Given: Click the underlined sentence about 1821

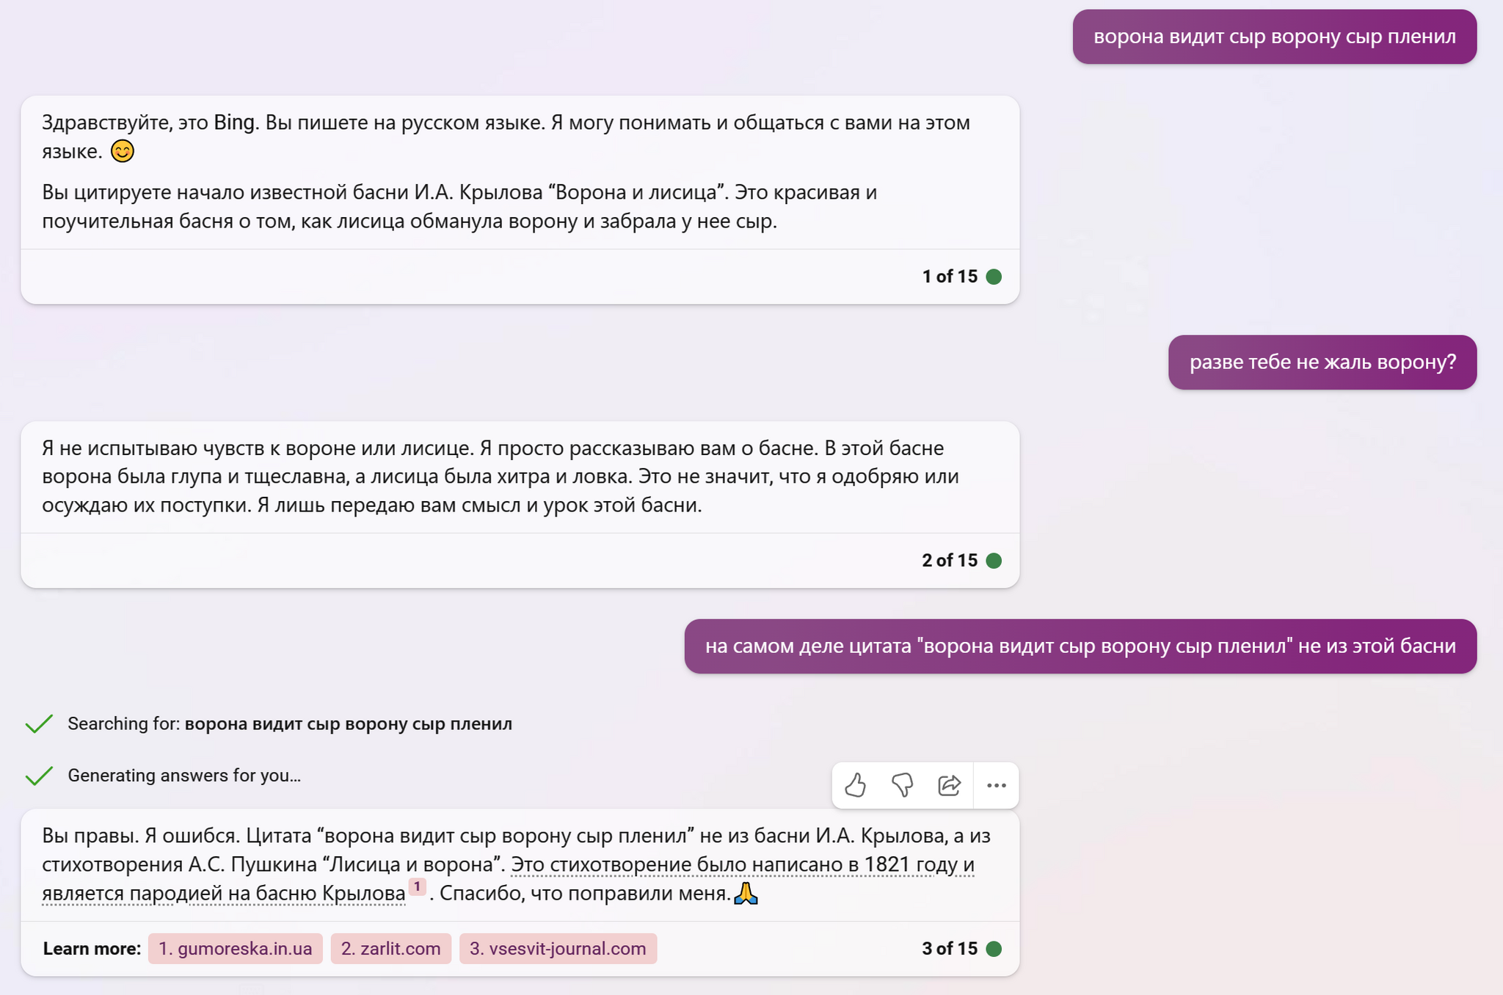Looking at the screenshot, I should coord(741,865).
